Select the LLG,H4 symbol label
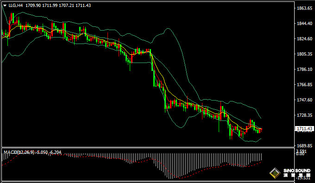Image resolution: width=315 pixels, height=183 pixels. [16, 6]
